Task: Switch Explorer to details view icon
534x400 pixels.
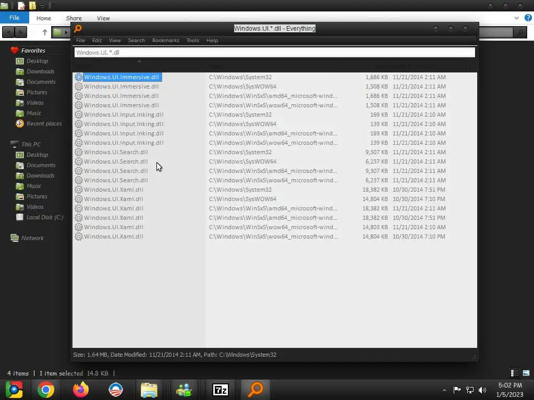Action: [515, 373]
